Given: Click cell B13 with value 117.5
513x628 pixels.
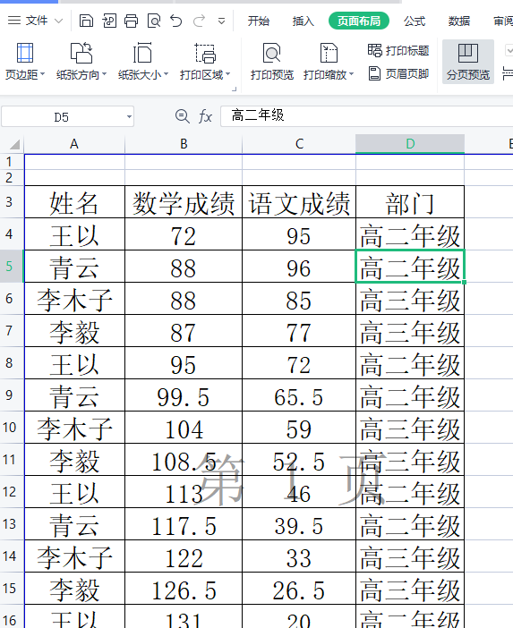Looking at the screenshot, I should [184, 524].
